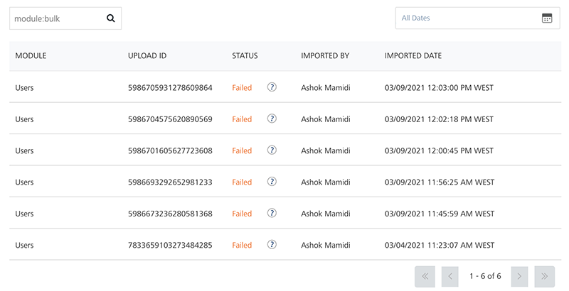
Task: Click help icon for upload 5986693292652981233
Action: pyautogui.click(x=272, y=182)
